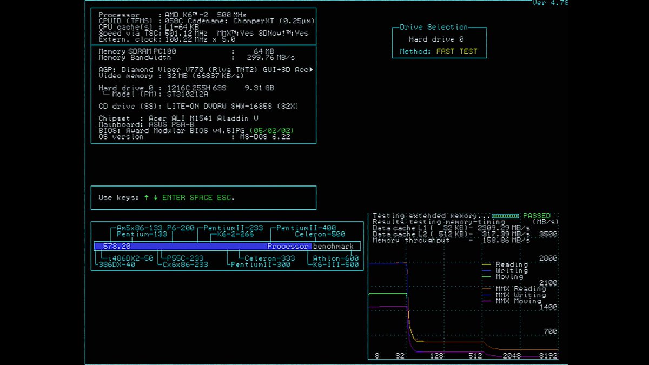Click the Data cache L1 result line
Image resolution: width=649 pixels, height=365 pixels.
click(451, 228)
